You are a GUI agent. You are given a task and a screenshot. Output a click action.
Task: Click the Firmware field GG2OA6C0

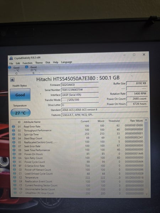pos(80,85)
